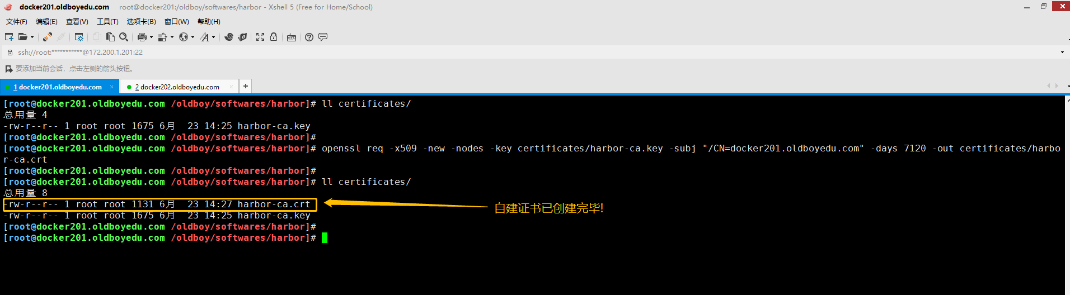
Task: Expand the font A dropdown arrow
Action: [x=214, y=37]
